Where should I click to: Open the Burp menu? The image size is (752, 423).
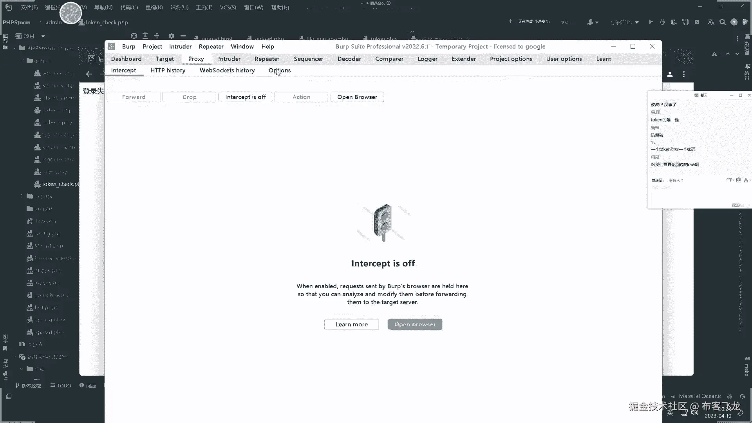[x=128, y=46]
